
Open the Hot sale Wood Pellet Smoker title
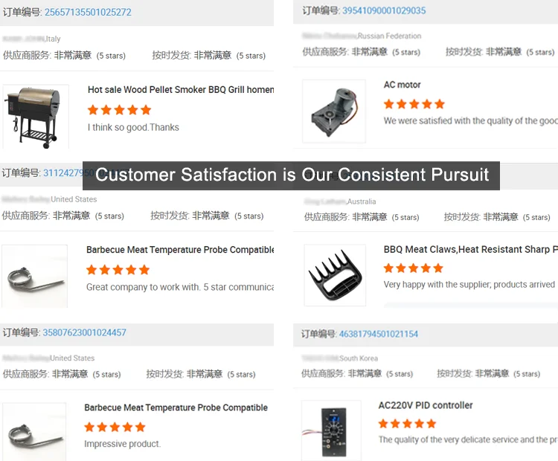point(181,89)
